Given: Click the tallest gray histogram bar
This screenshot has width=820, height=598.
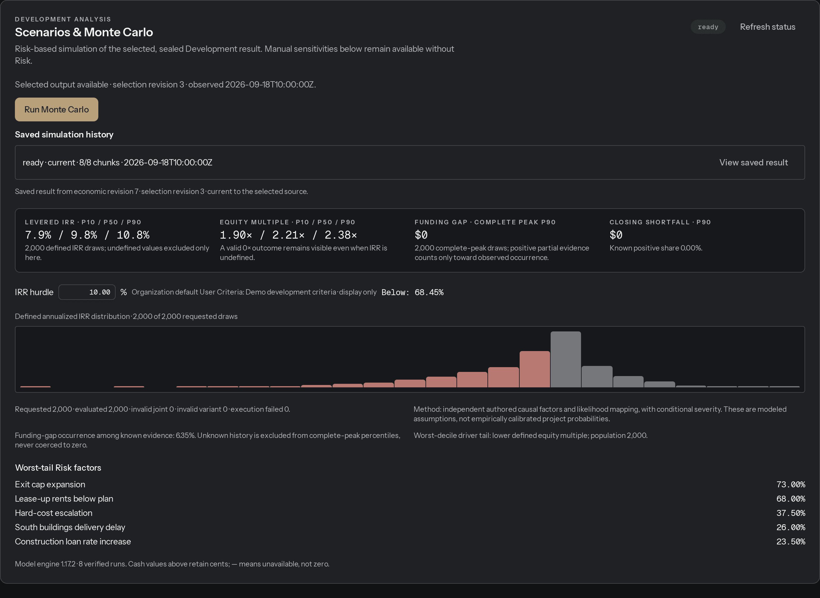Looking at the screenshot, I should pyautogui.click(x=566, y=359).
